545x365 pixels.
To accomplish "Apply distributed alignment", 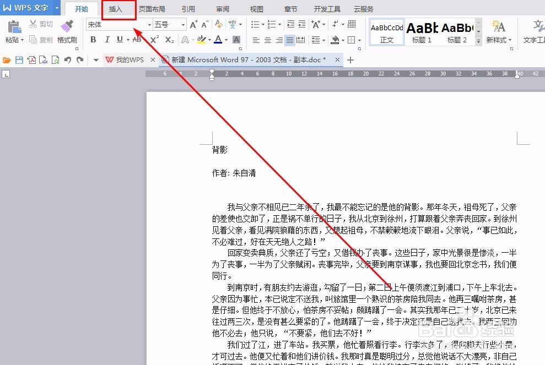I will (x=301, y=40).
